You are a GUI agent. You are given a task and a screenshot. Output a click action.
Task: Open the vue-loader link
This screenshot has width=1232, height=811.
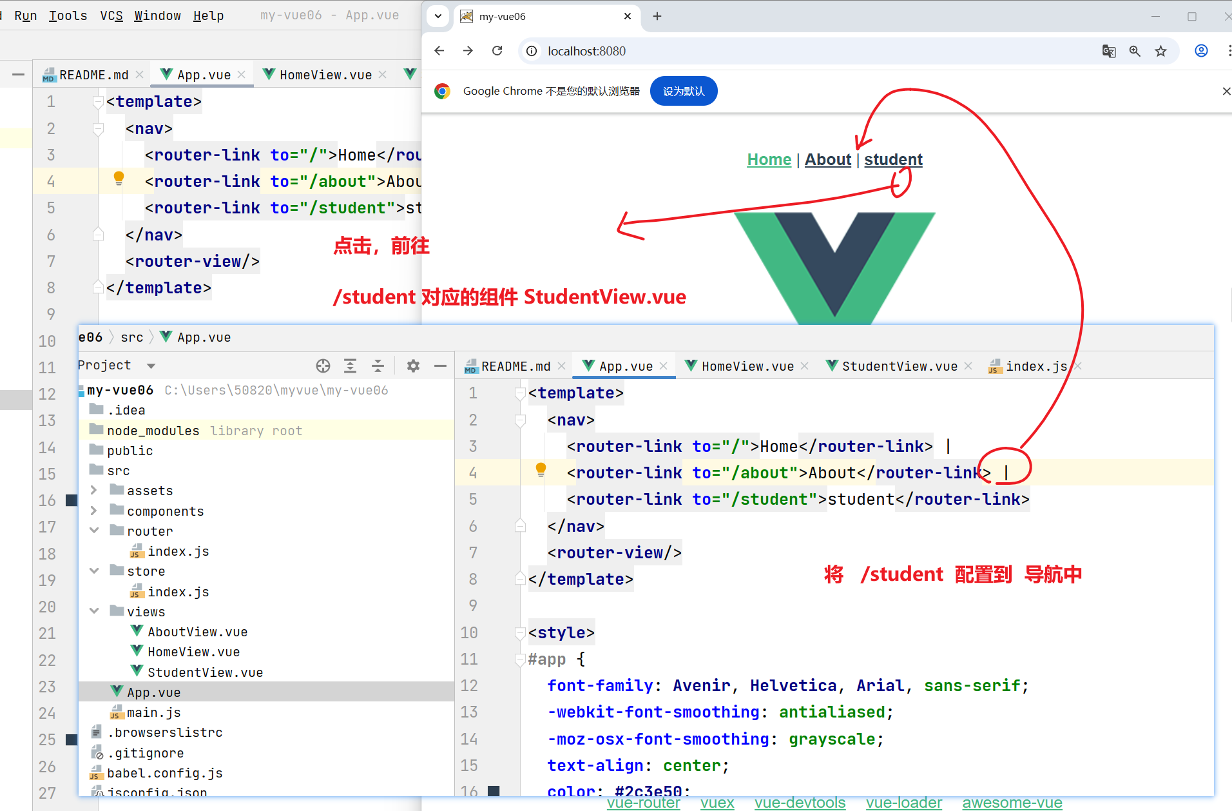pos(903,803)
